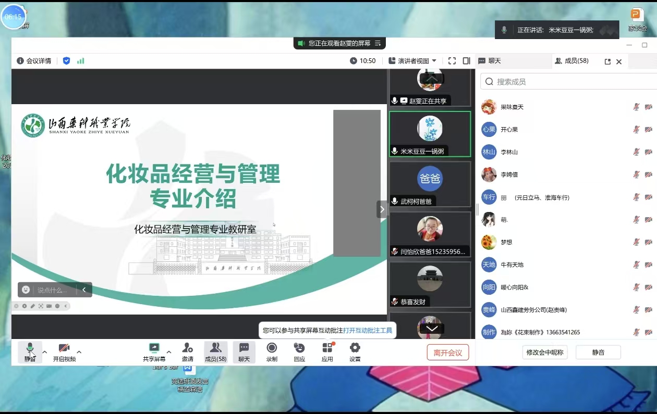Image resolution: width=657 pixels, height=414 pixels.
Task: Click the 共享屏幕 share screen icon
Action: point(154,348)
